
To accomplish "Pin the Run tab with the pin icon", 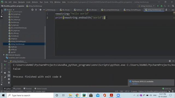I will coord(5,77).
